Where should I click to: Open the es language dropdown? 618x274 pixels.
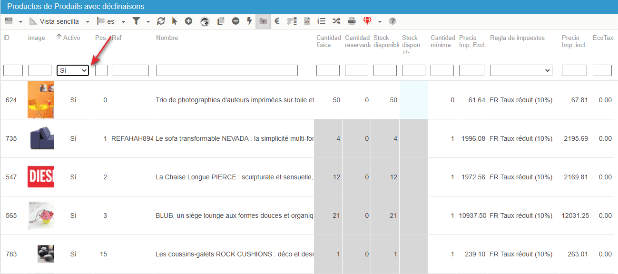(123, 22)
